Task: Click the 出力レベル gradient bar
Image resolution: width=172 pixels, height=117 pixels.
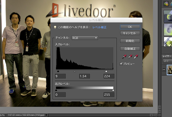Action: point(85,88)
